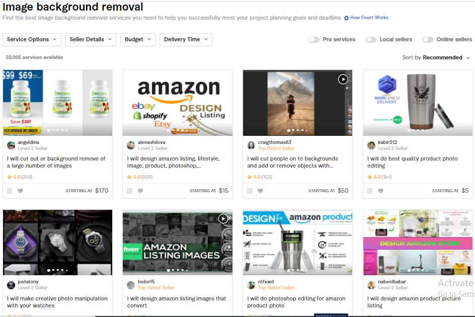Expand the Service Options dropdown
Viewport: 475px width, 317px height.
coord(32,40)
